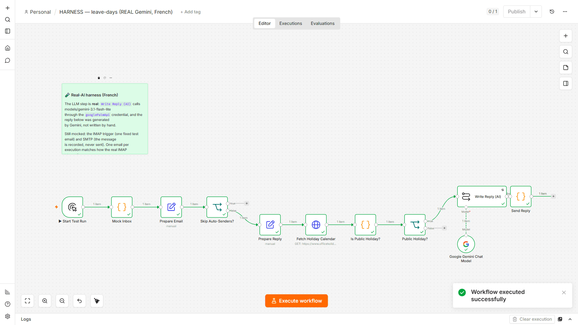This screenshot has height=325, width=578.
Task: Zoom out of the canvas
Action: (x=62, y=301)
